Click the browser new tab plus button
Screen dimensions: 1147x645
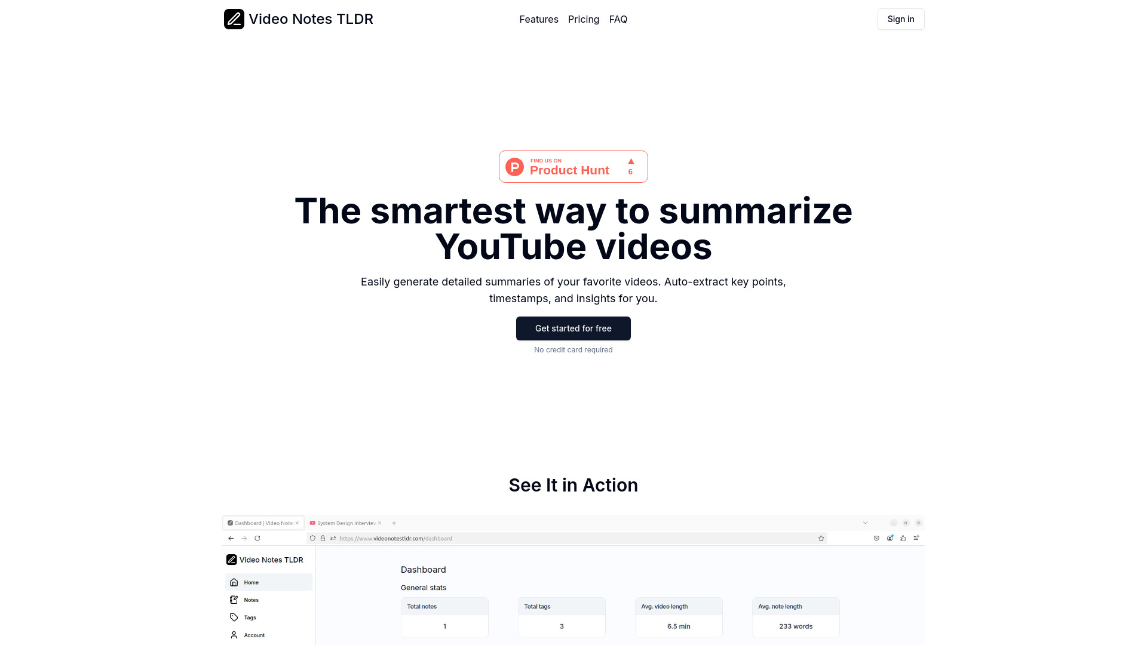(394, 522)
